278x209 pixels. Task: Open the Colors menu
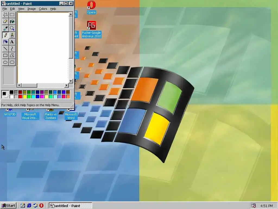43,9
